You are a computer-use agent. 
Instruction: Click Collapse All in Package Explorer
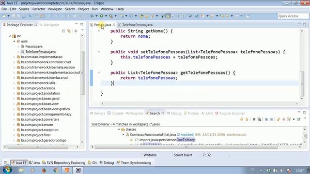pos(63,31)
